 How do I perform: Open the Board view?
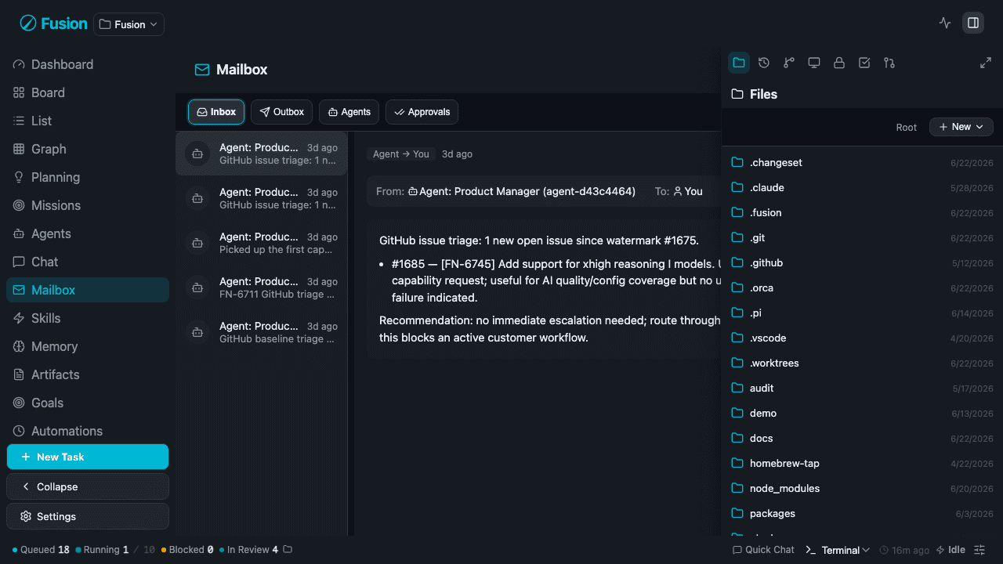88,92
